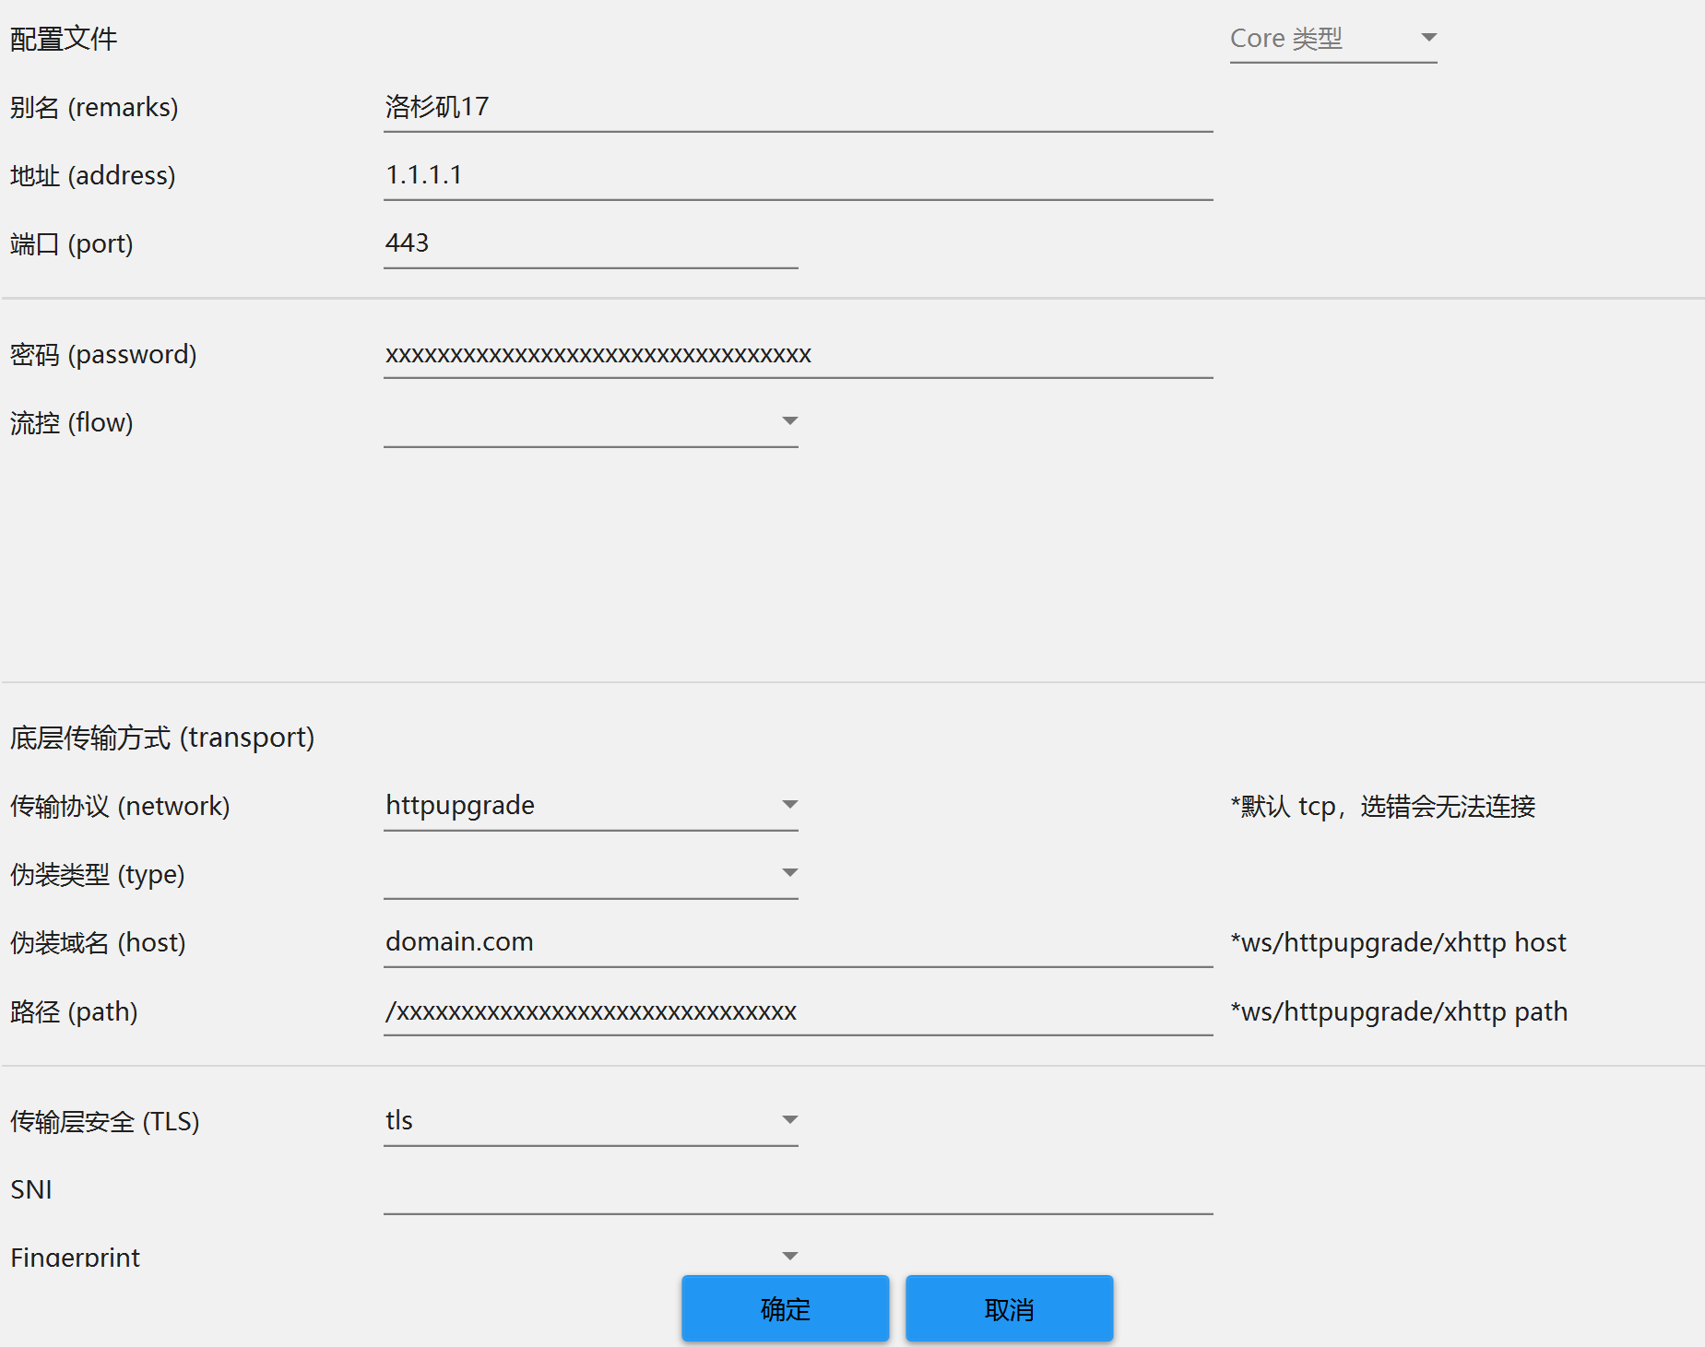Click the port field showing 443
Image resolution: width=1705 pixels, height=1347 pixels.
(x=590, y=244)
